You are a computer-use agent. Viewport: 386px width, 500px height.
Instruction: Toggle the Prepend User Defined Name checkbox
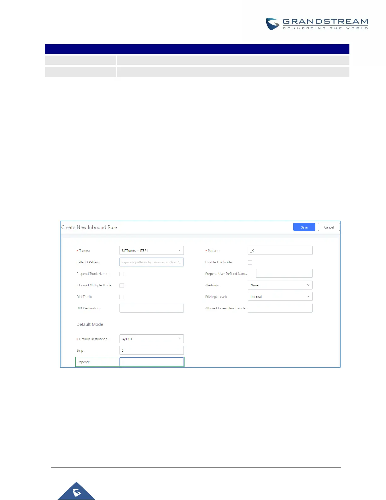point(250,274)
